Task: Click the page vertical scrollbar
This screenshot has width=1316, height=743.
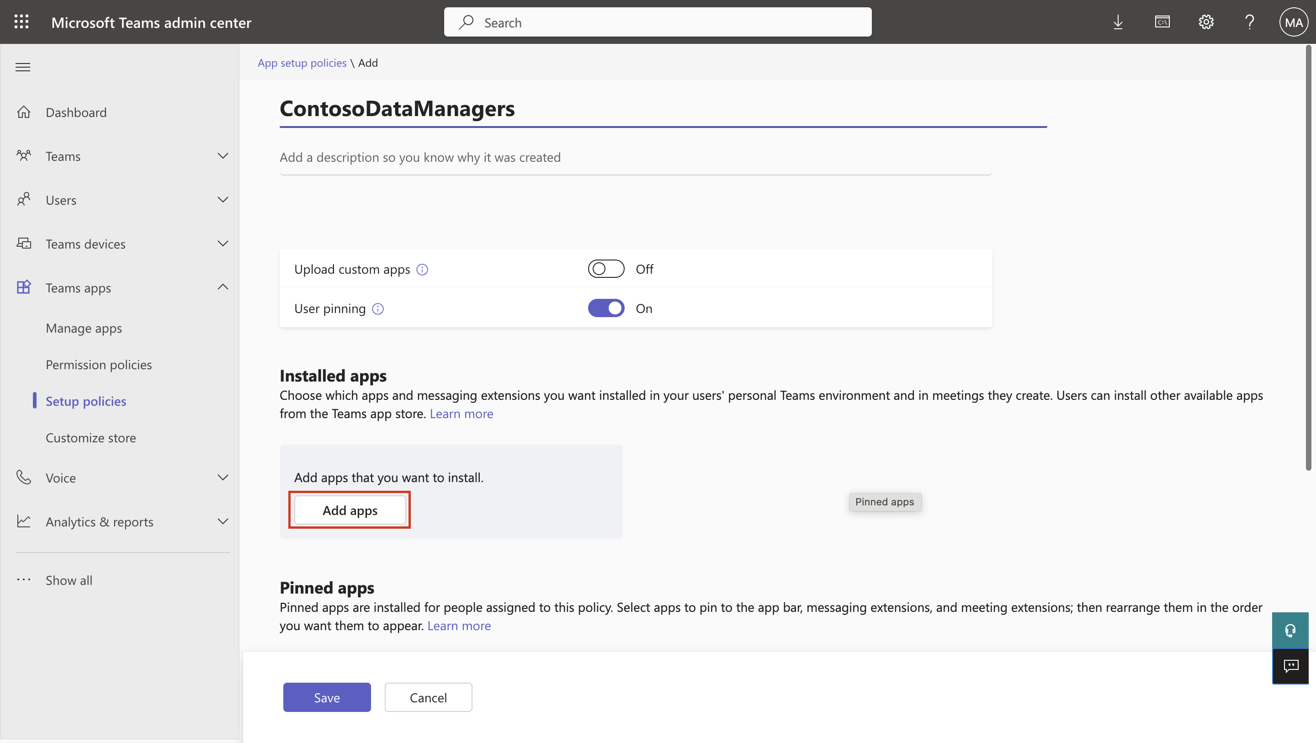Action: pyautogui.click(x=1308, y=258)
